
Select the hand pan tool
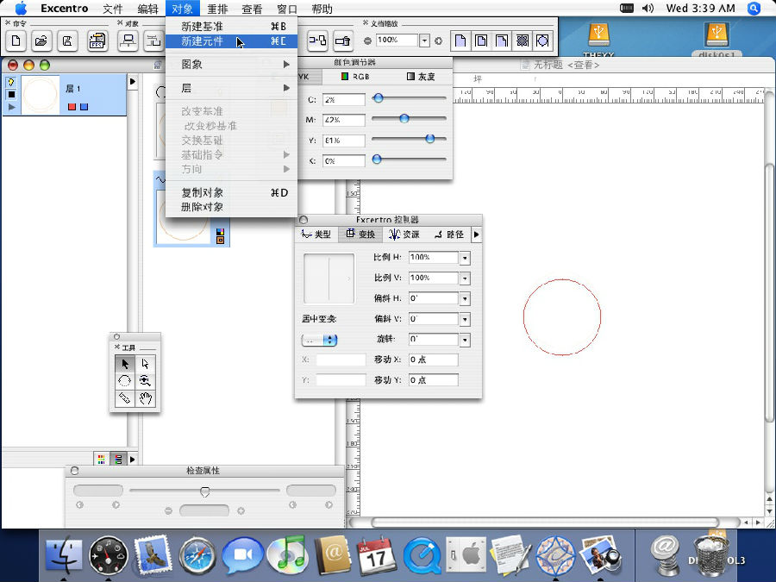click(x=147, y=397)
